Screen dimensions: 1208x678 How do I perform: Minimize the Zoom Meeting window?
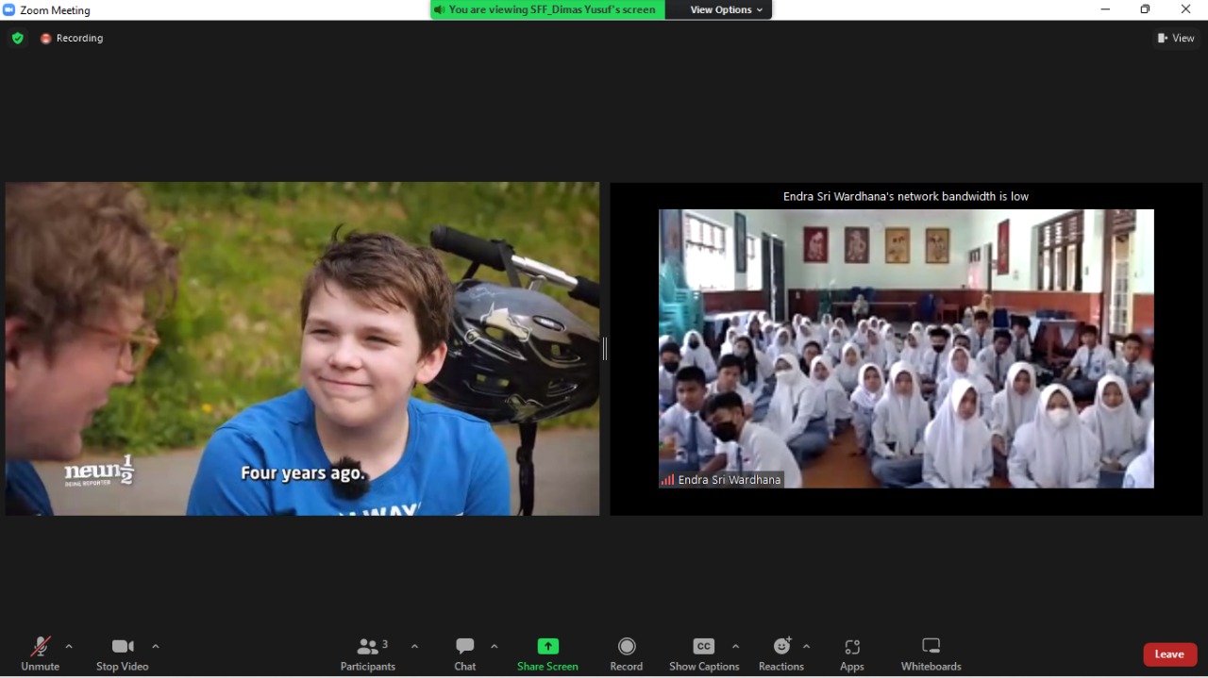[1105, 9]
